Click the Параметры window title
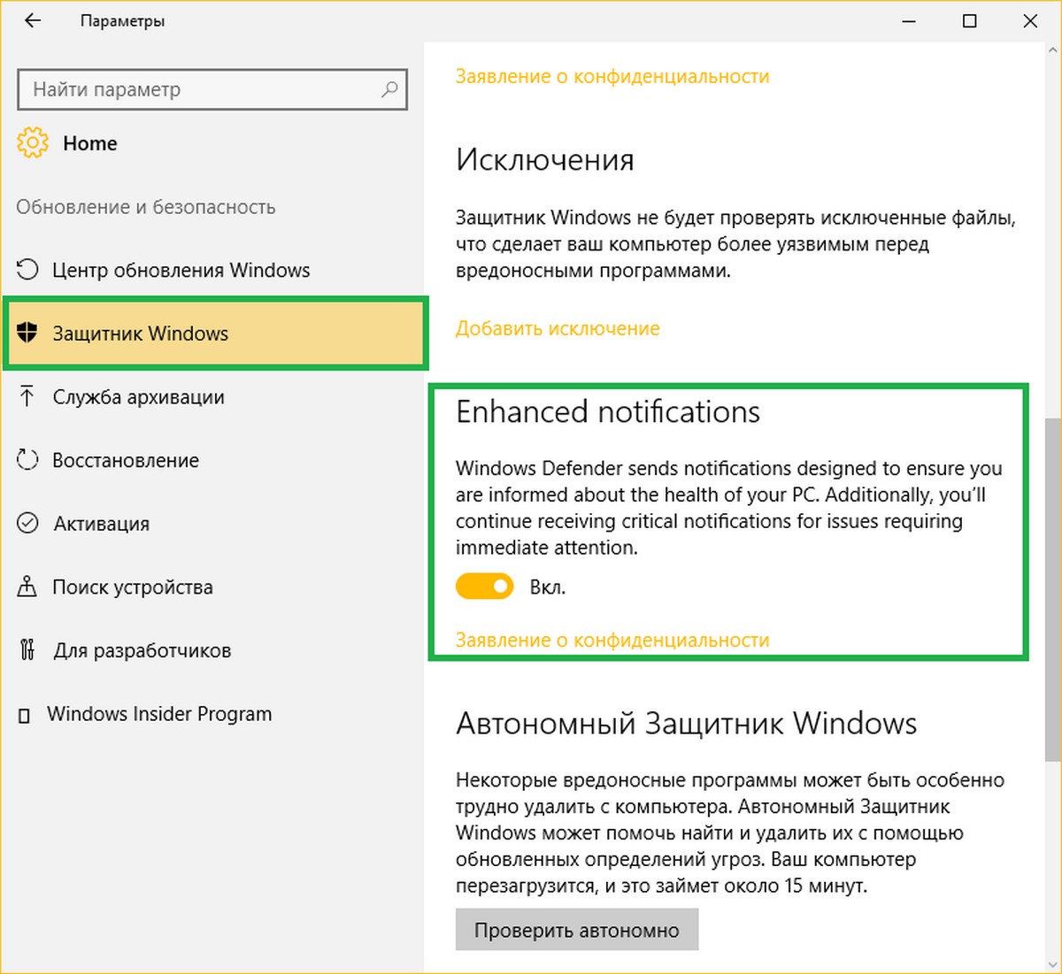This screenshot has height=974, width=1062. (122, 21)
